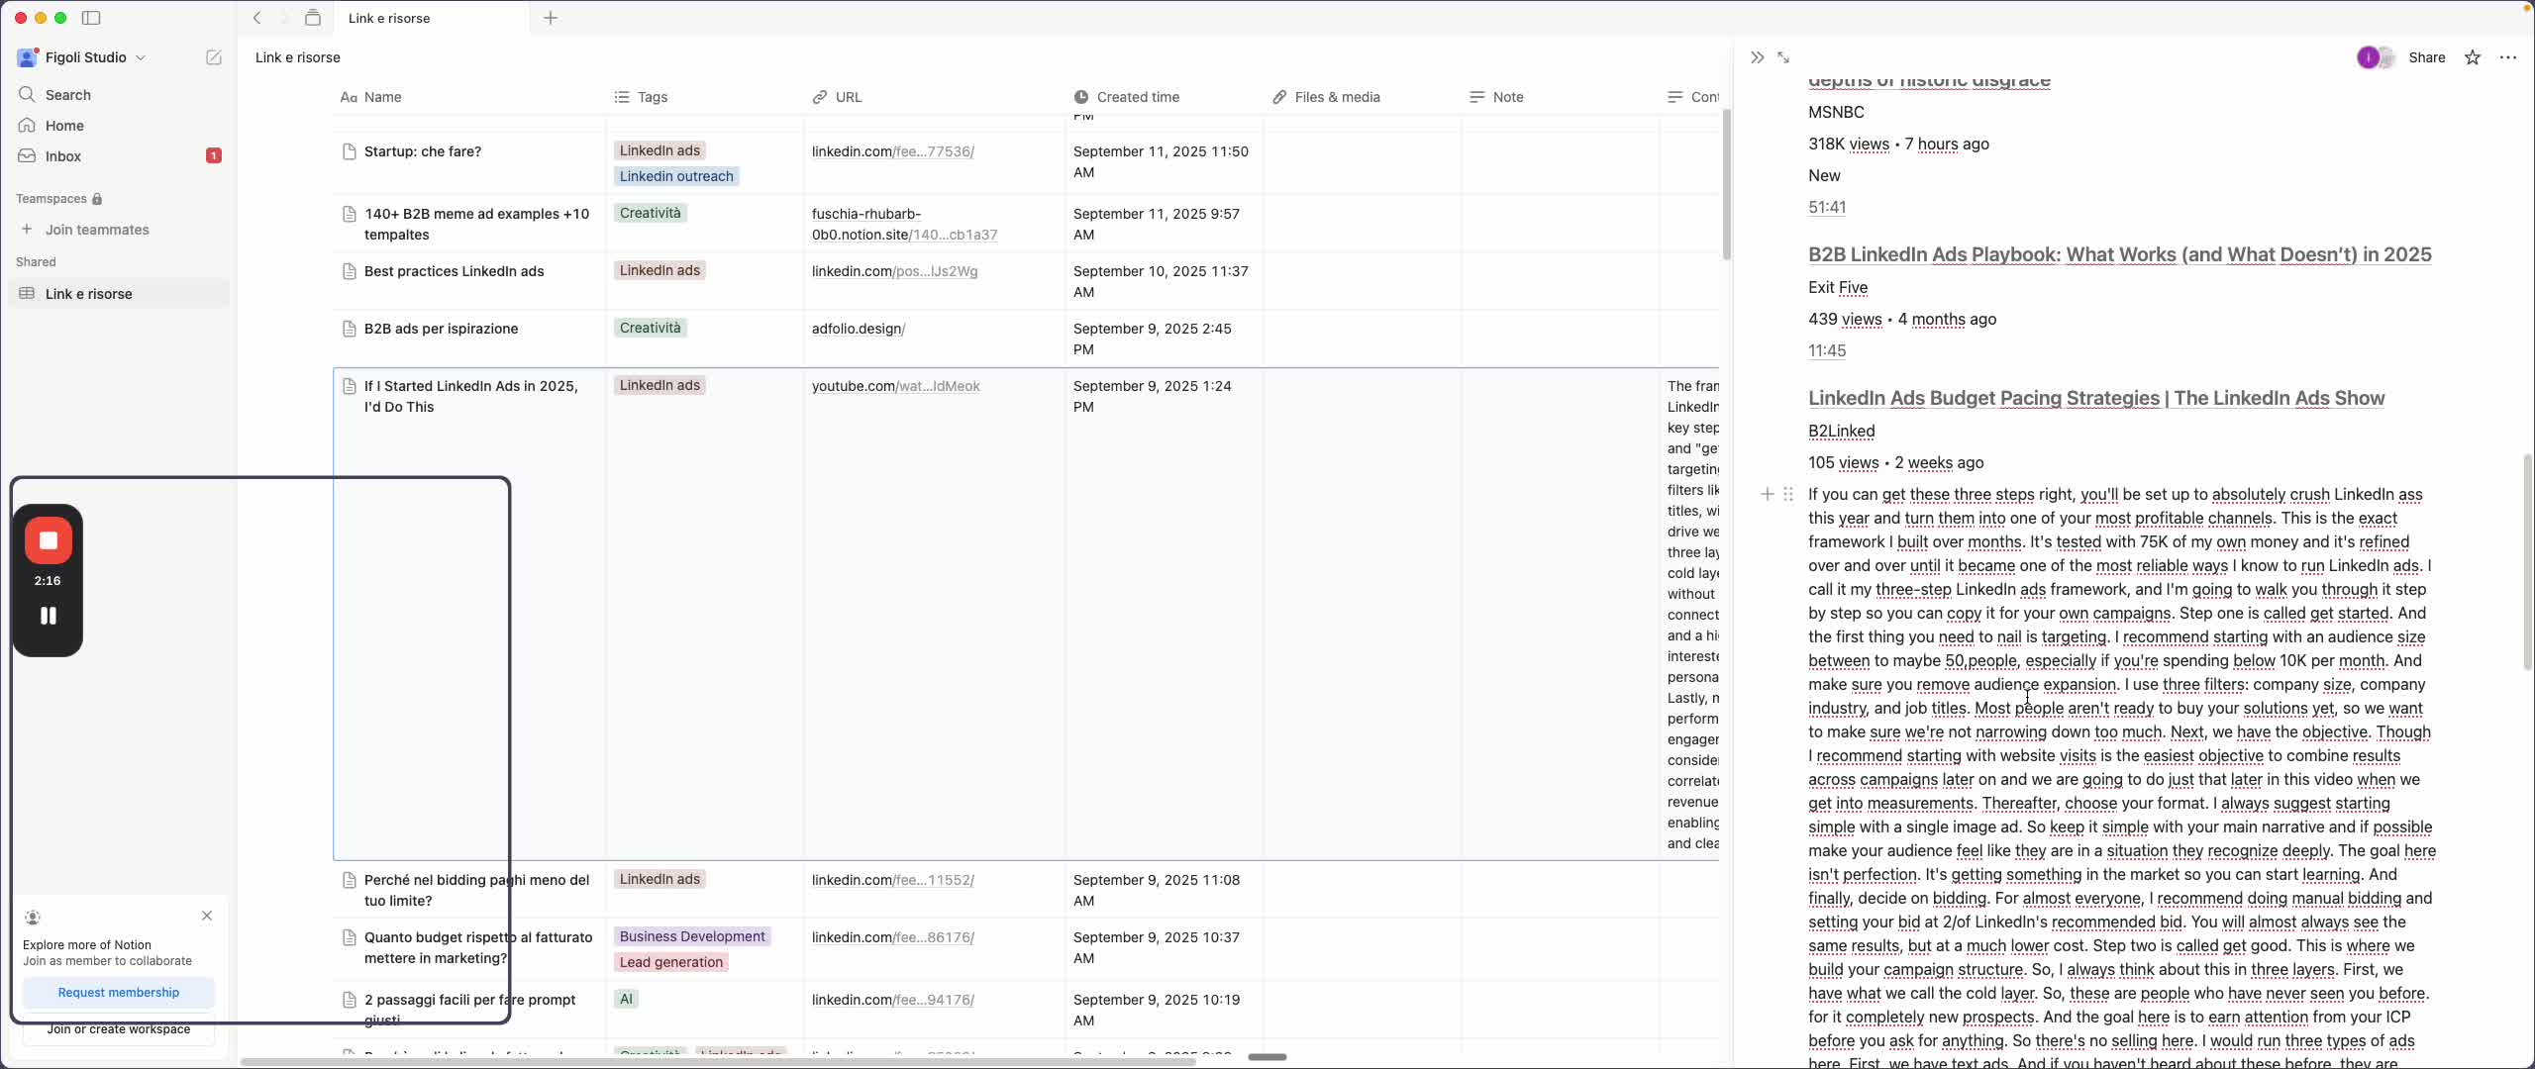Open the Created time column header menu
Screen dimensions: 2535x1069
(x=1137, y=97)
